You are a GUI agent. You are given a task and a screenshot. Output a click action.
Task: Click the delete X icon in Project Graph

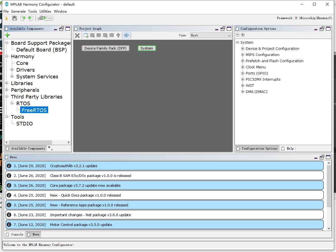tap(77, 35)
